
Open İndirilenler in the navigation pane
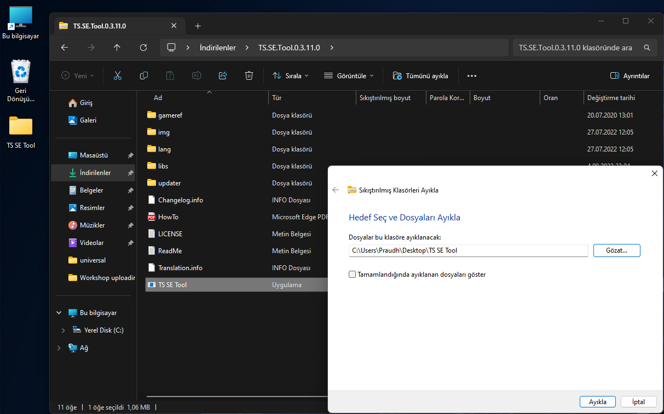click(x=95, y=173)
